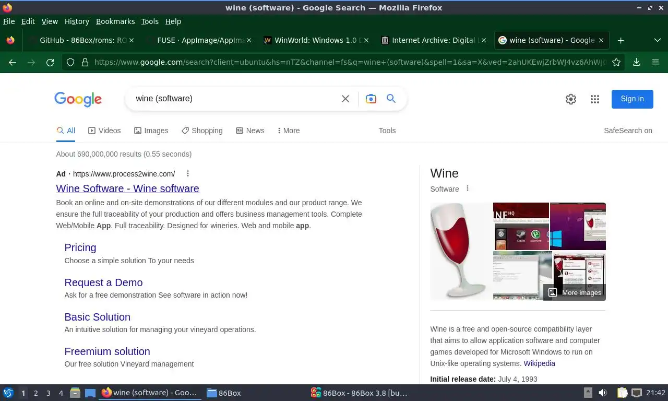Open the Wine knowledge panel more options dots
668x401 pixels.
pos(468,188)
